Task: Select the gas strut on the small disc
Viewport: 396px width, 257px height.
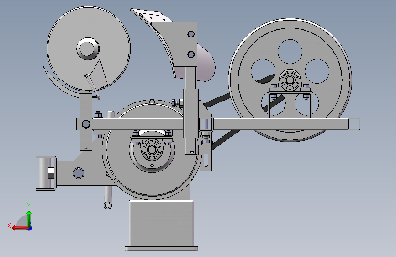Action: pyautogui.click(x=92, y=86)
